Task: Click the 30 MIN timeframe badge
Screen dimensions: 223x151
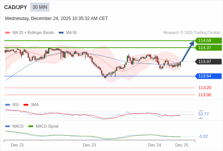Action: (x=40, y=7)
